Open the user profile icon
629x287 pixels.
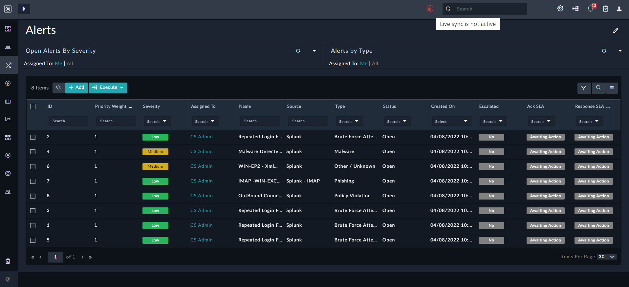pyautogui.click(x=619, y=9)
